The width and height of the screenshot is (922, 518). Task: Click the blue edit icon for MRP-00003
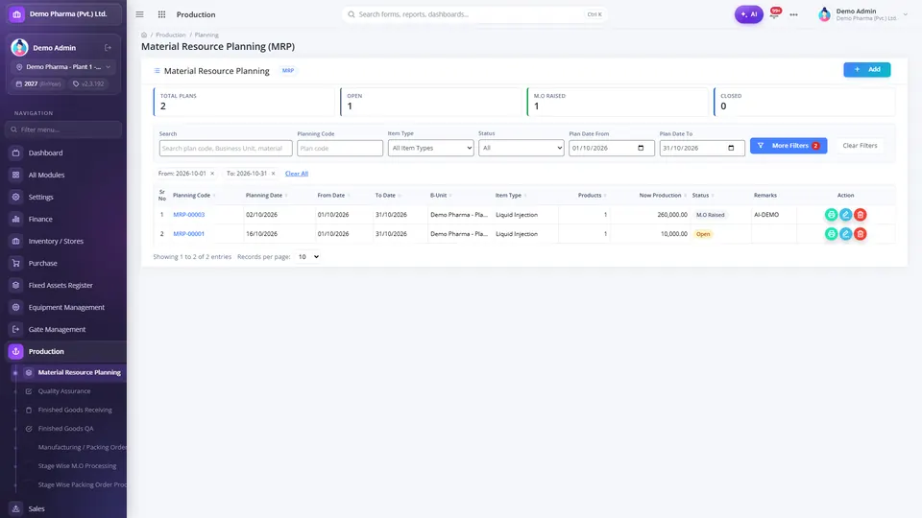(x=845, y=215)
